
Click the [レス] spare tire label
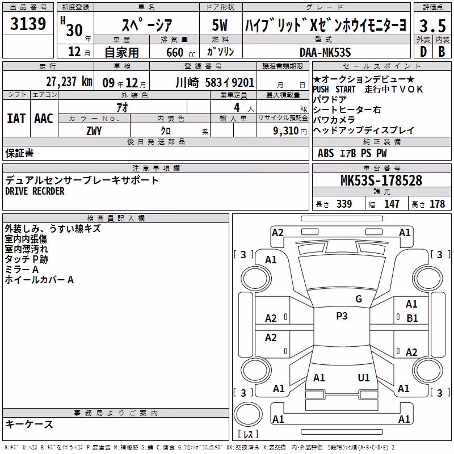pyautogui.click(x=248, y=434)
